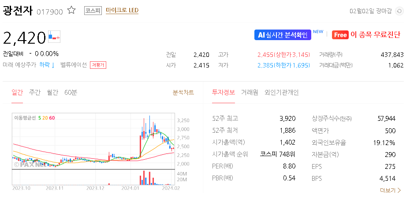Click the 거래대금 value 1,062
The image size is (410, 198).
coord(396,65)
